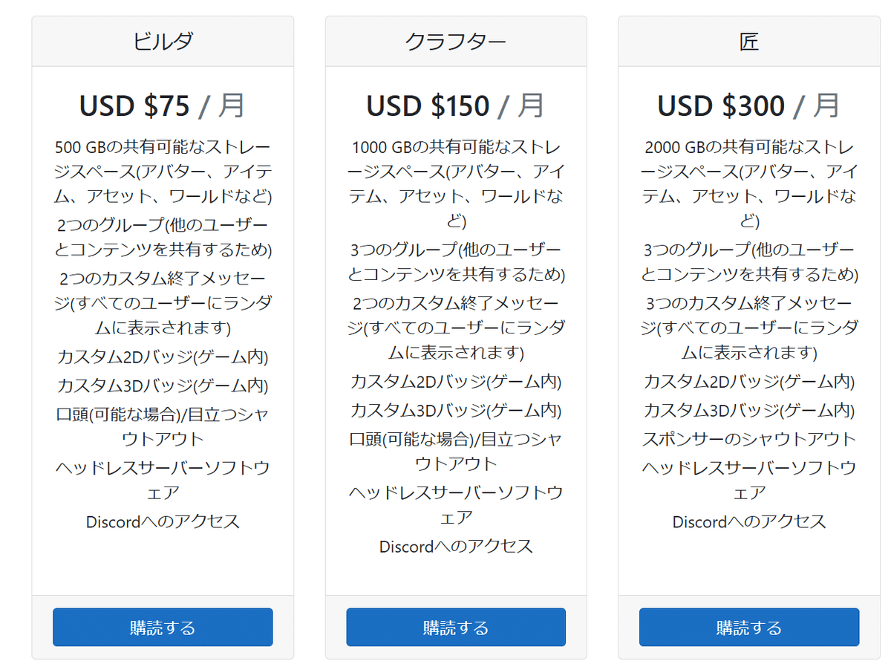Image resolution: width=891 pixels, height=667 pixels.
Task: Click the 500 GB storage description text
Action: [x=163, y=171]
